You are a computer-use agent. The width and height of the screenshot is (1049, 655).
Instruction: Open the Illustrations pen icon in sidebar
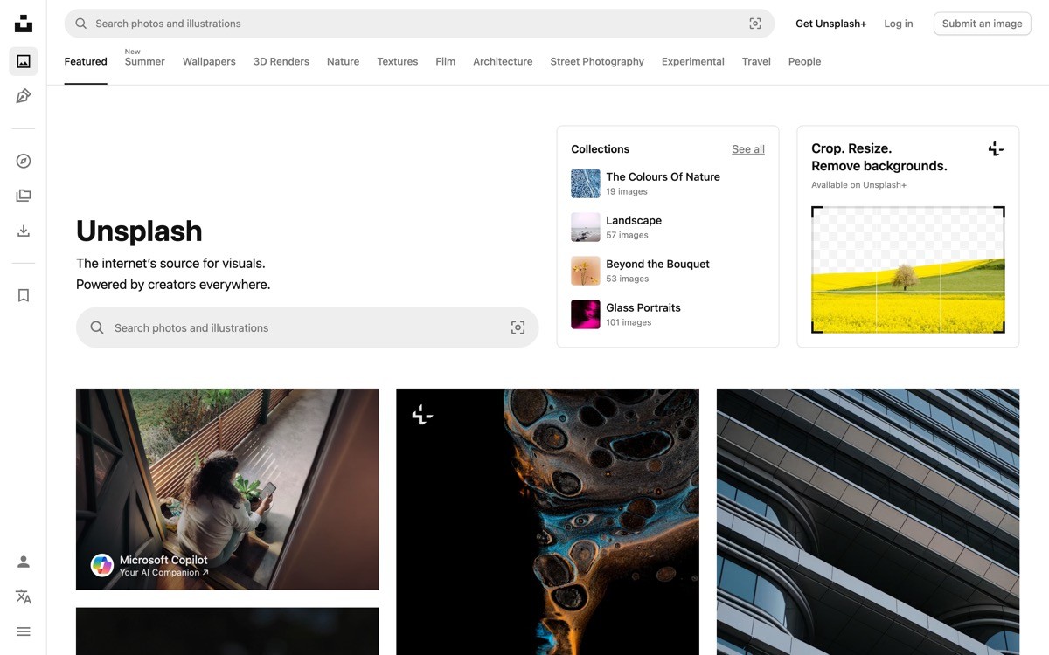pos(24,96)
